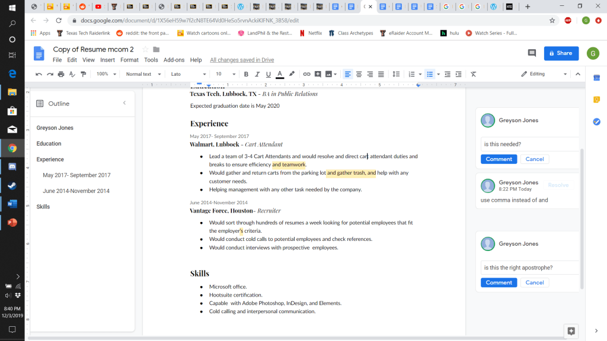The height and width of the screenshot is (341, 607).
Task: Click the Increase indent icon
Action: pos(459,74)
